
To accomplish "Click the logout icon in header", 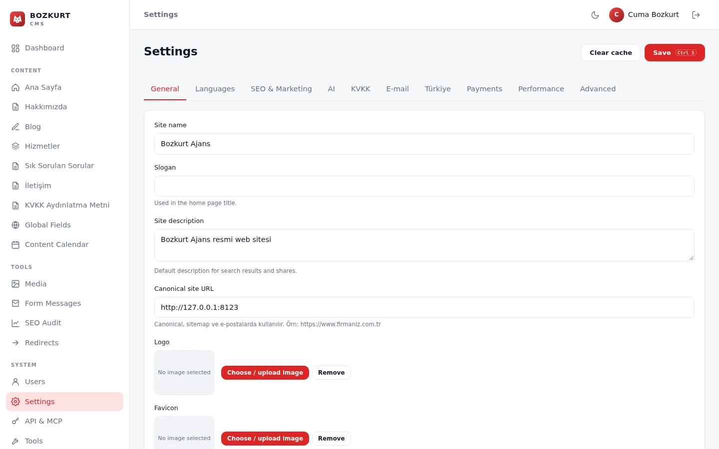I will tap(696, 15).
